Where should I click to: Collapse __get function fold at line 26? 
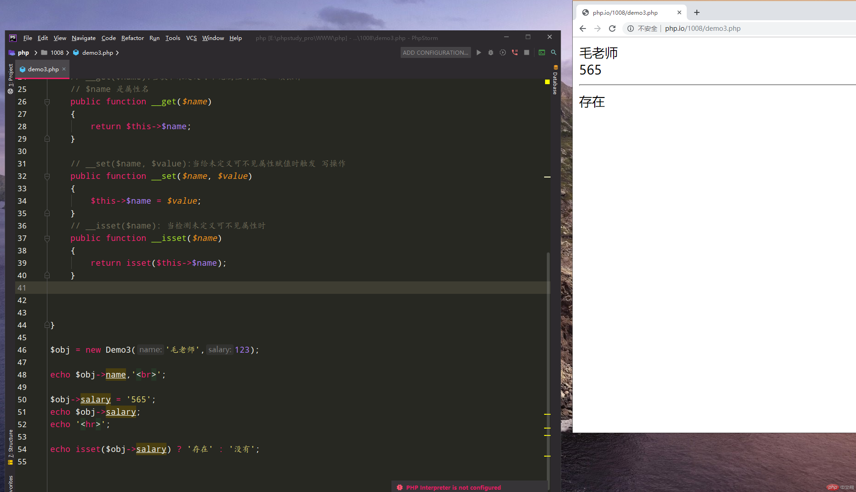(x=47, y=102)
